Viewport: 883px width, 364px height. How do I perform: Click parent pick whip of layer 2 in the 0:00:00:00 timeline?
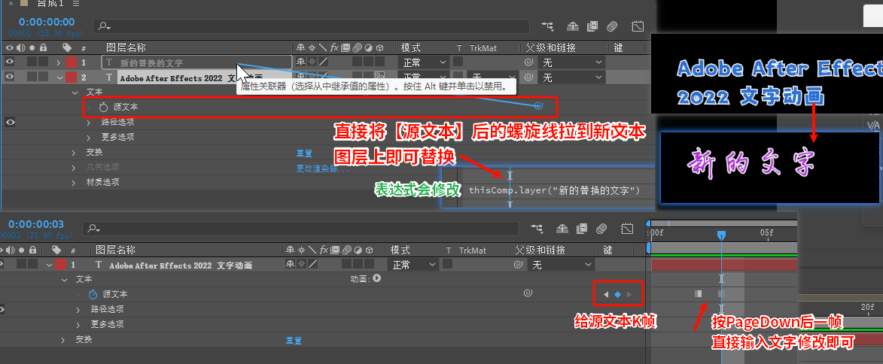pyautogui.click(x=528, y=77)
